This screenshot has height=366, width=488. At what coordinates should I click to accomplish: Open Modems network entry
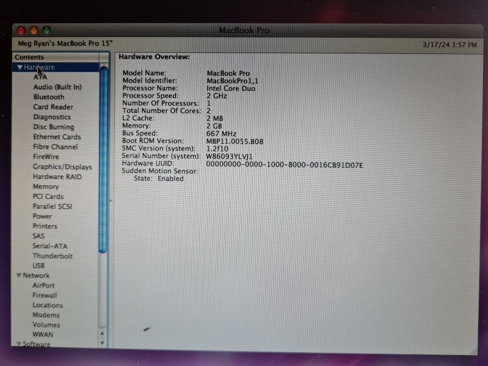tap(46, 315)
